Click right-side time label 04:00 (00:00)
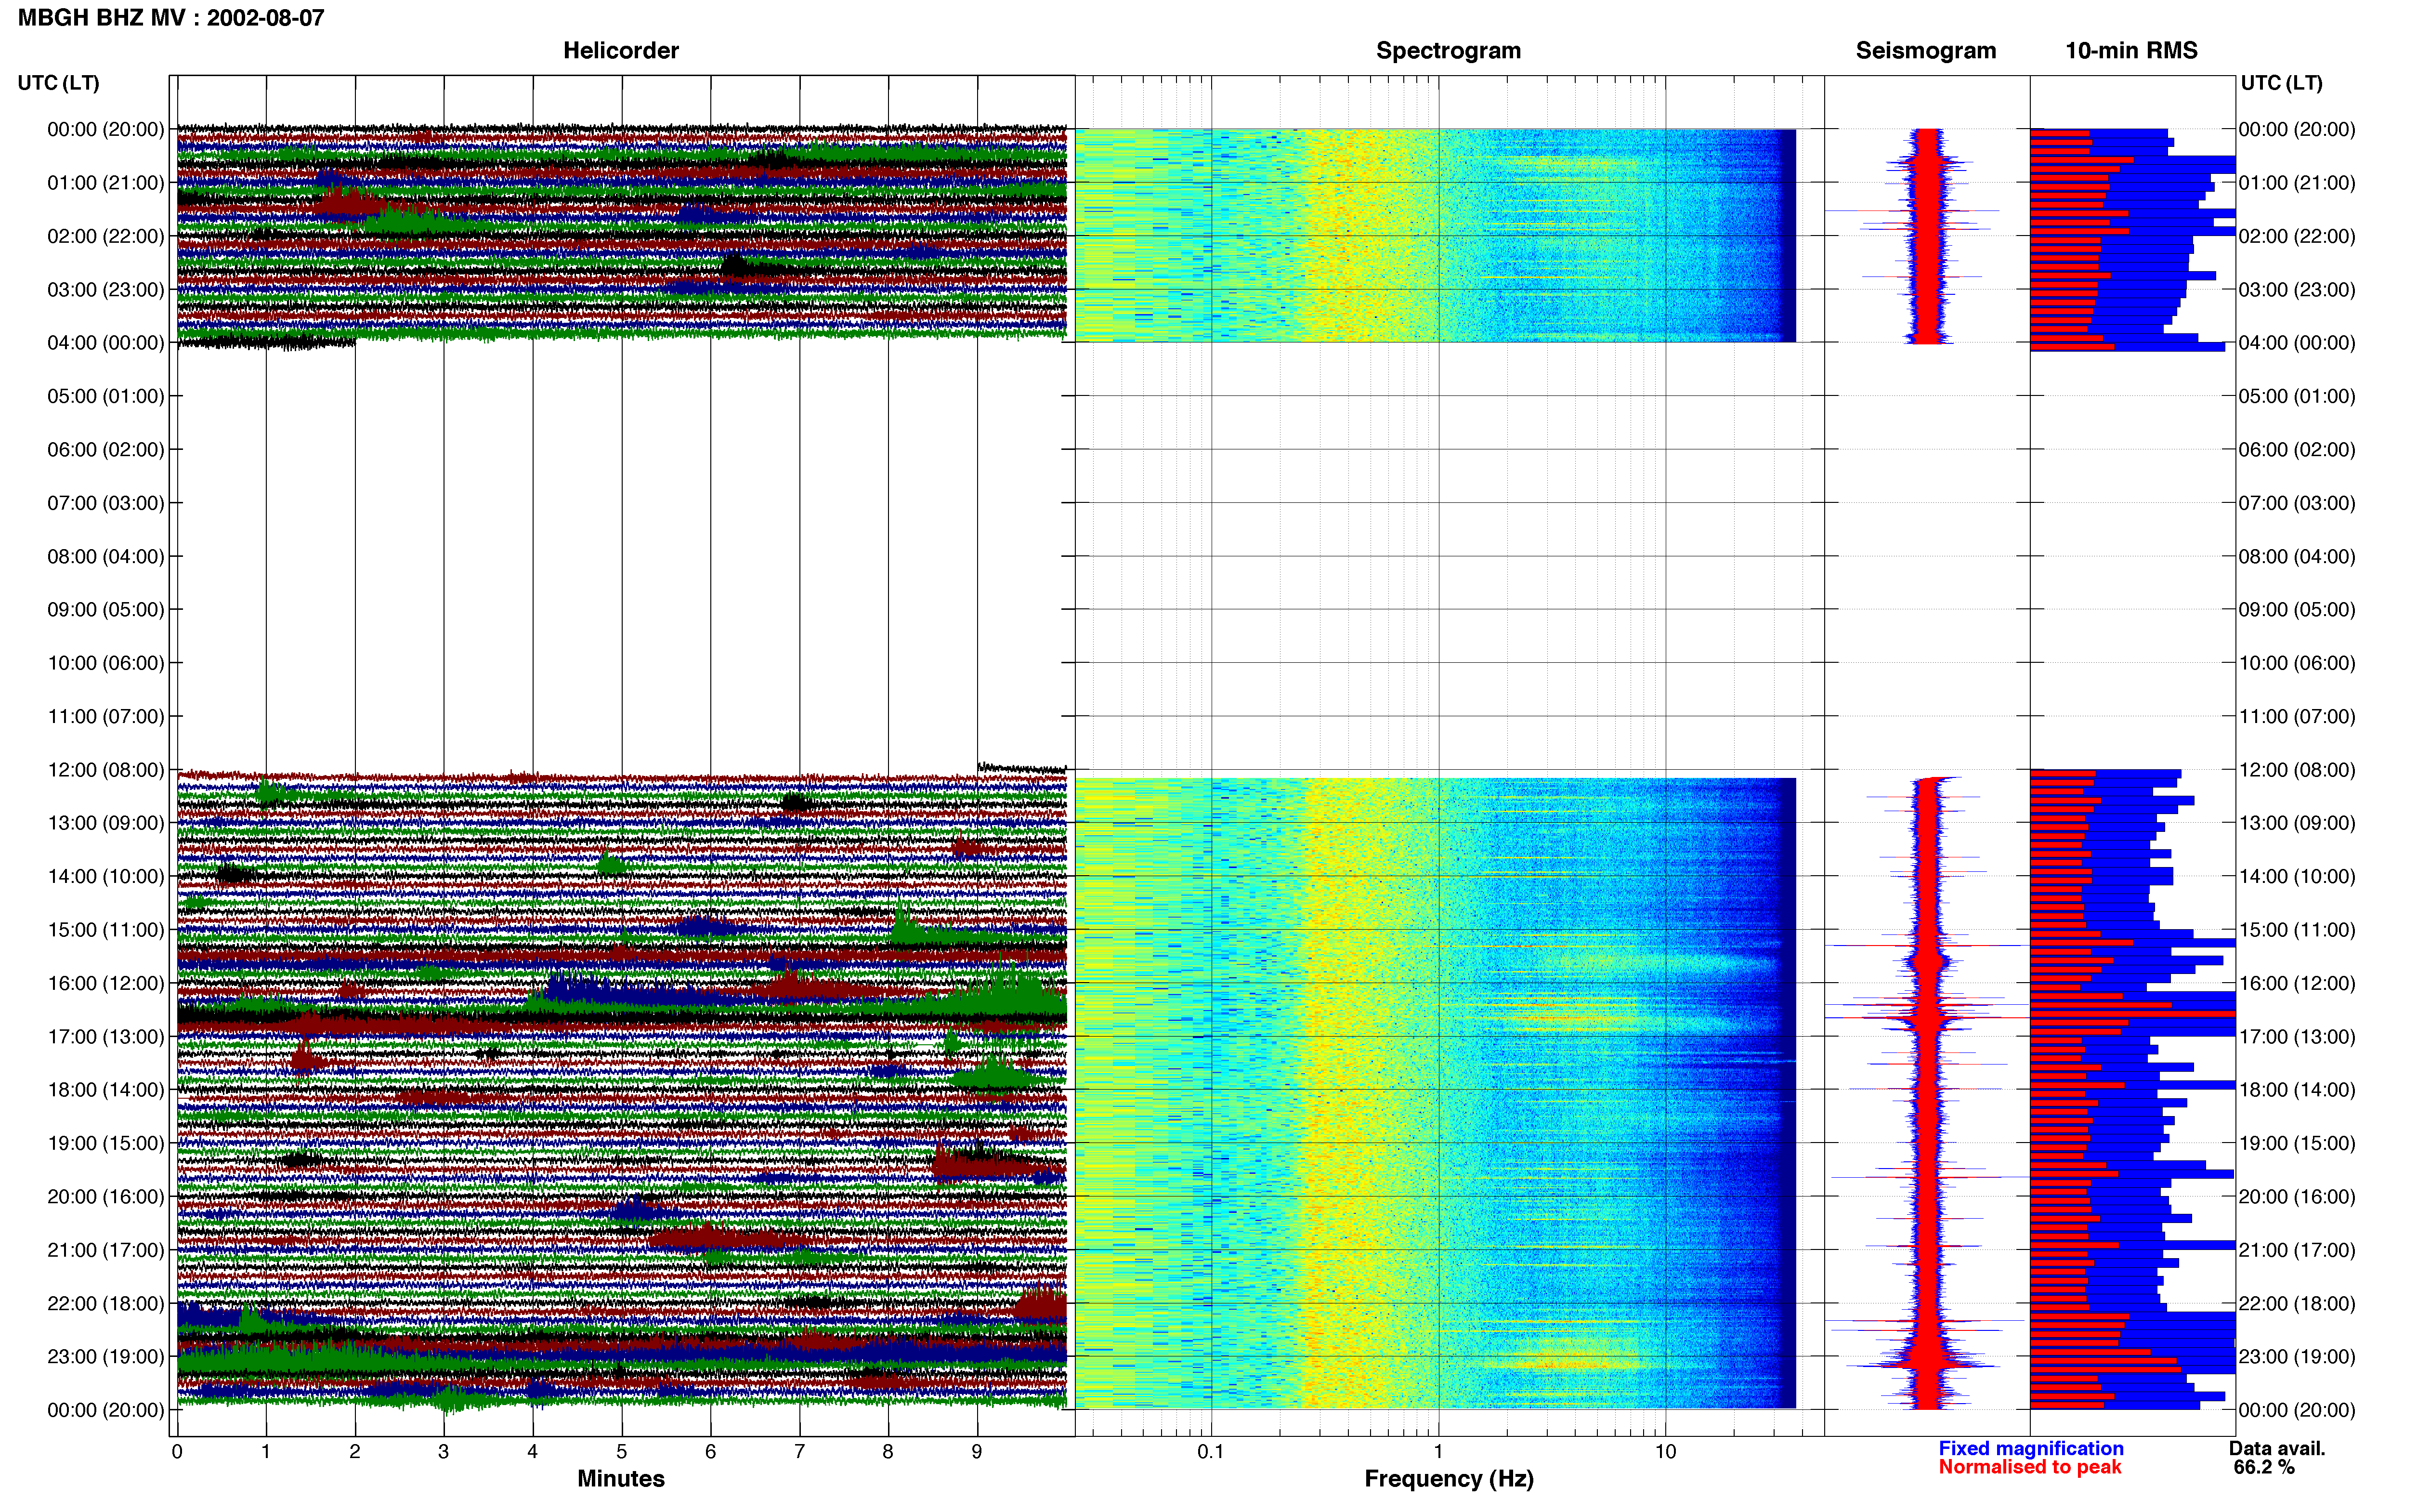The image size is (2417, 1512). point(2297,343)
